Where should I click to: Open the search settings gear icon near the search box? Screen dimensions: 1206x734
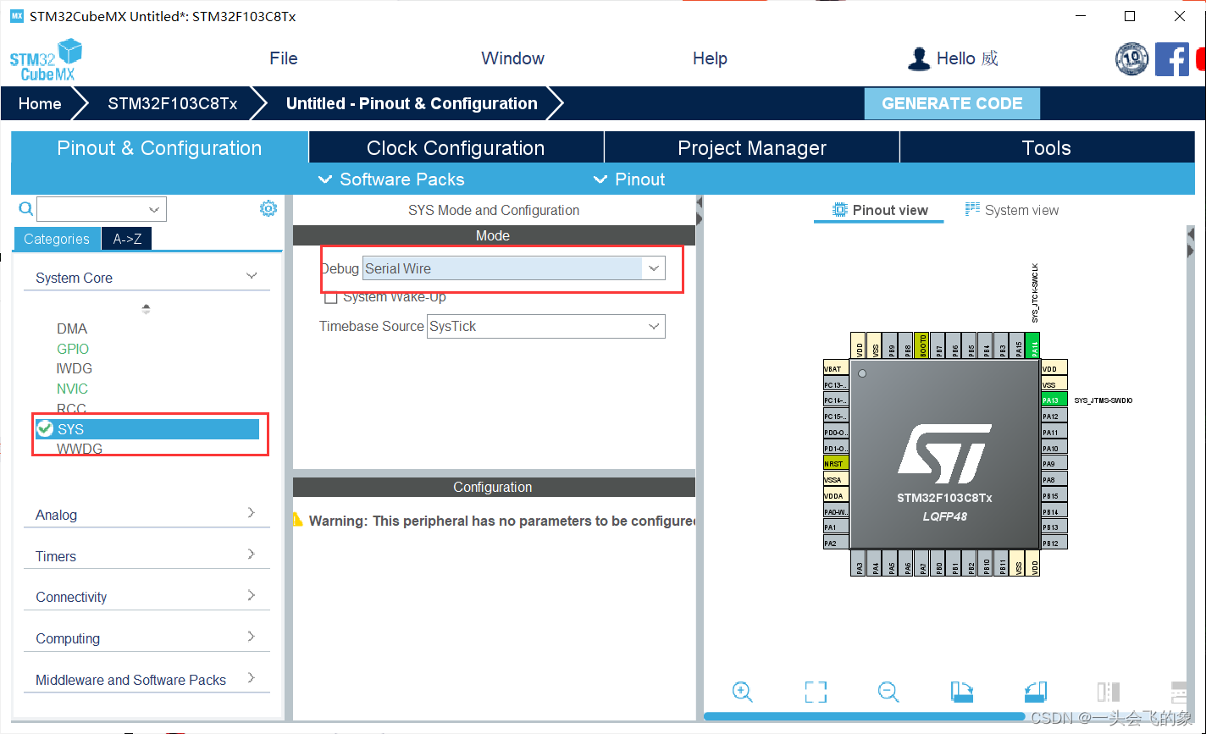(x=268, y=208)
